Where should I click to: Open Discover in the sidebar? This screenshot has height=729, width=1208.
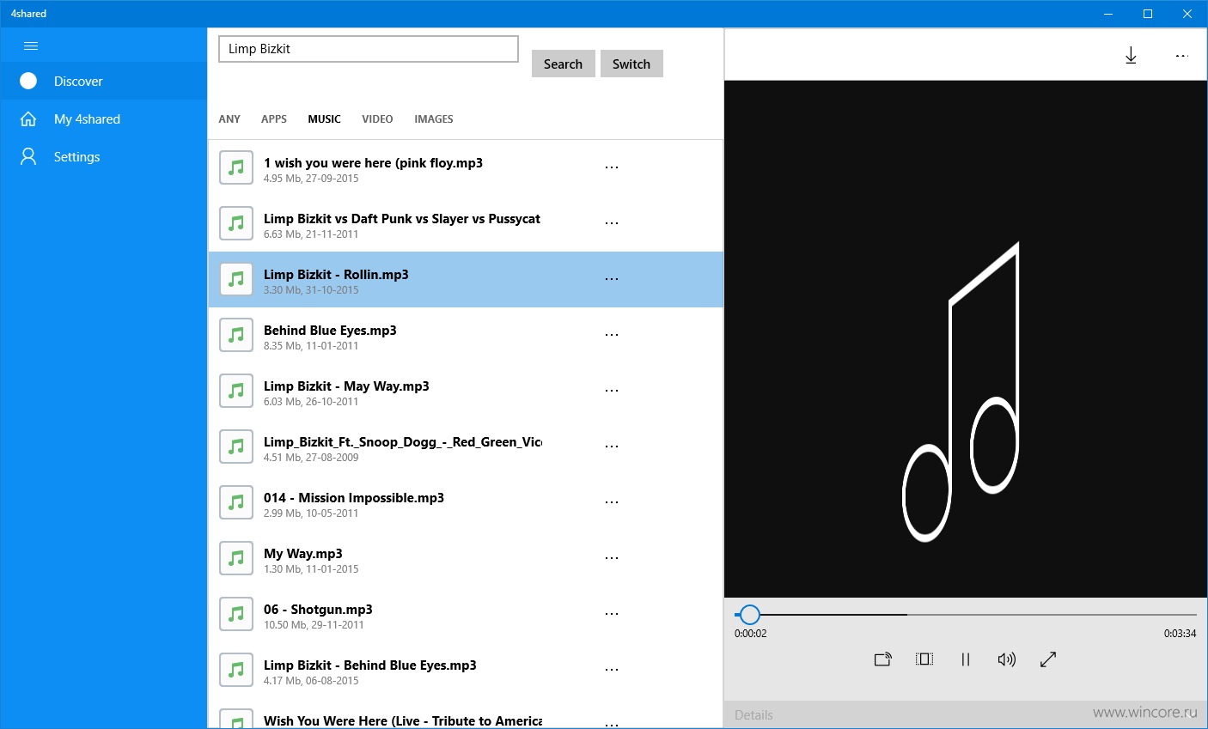tap(103, 81)
